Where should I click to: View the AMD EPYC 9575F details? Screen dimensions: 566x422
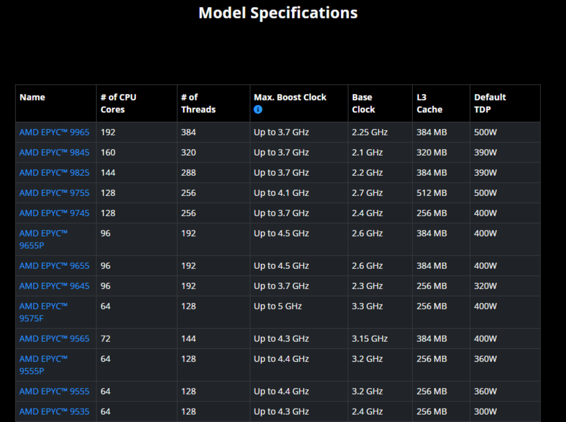click(x=43, y=312)
